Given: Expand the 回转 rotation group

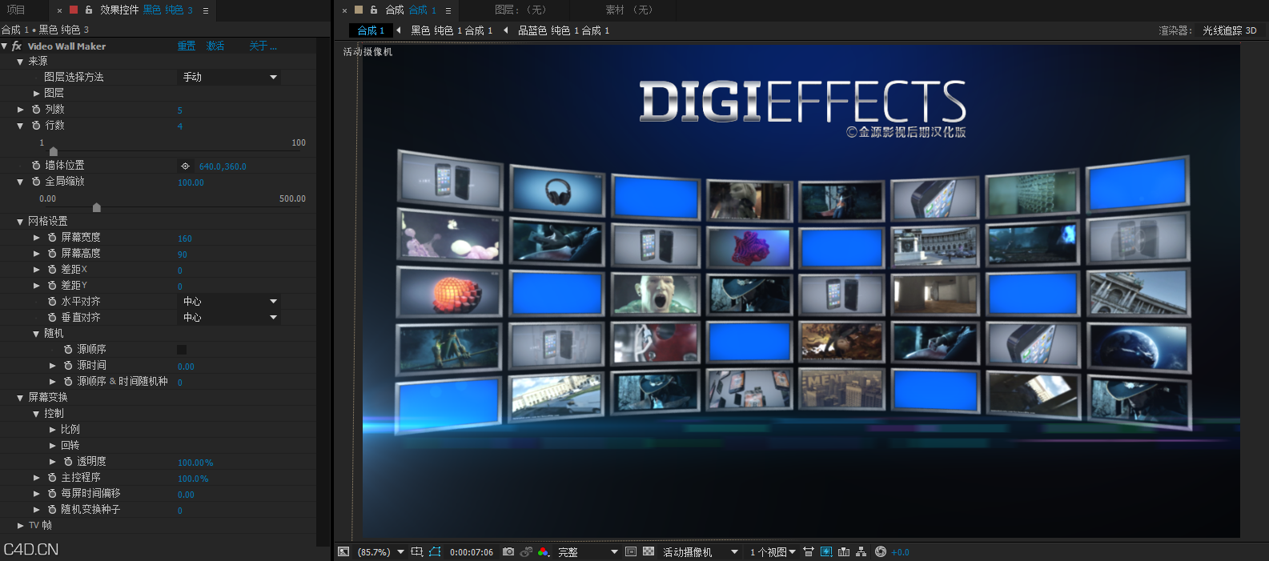Looking at the screenshot, I should [x=53, y=446].
